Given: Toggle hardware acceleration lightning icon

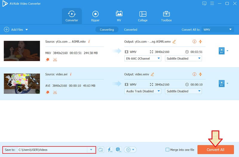Looking at the screenshot, I should 109,150.
